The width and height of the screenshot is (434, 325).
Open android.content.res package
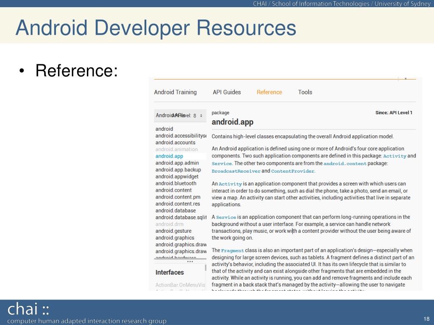tap(178, 204)
